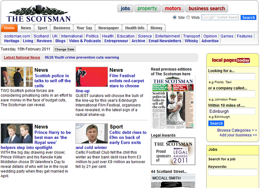Click The Scotsman thistle logo
The image size is (261, 188).
tap(38, 14)
